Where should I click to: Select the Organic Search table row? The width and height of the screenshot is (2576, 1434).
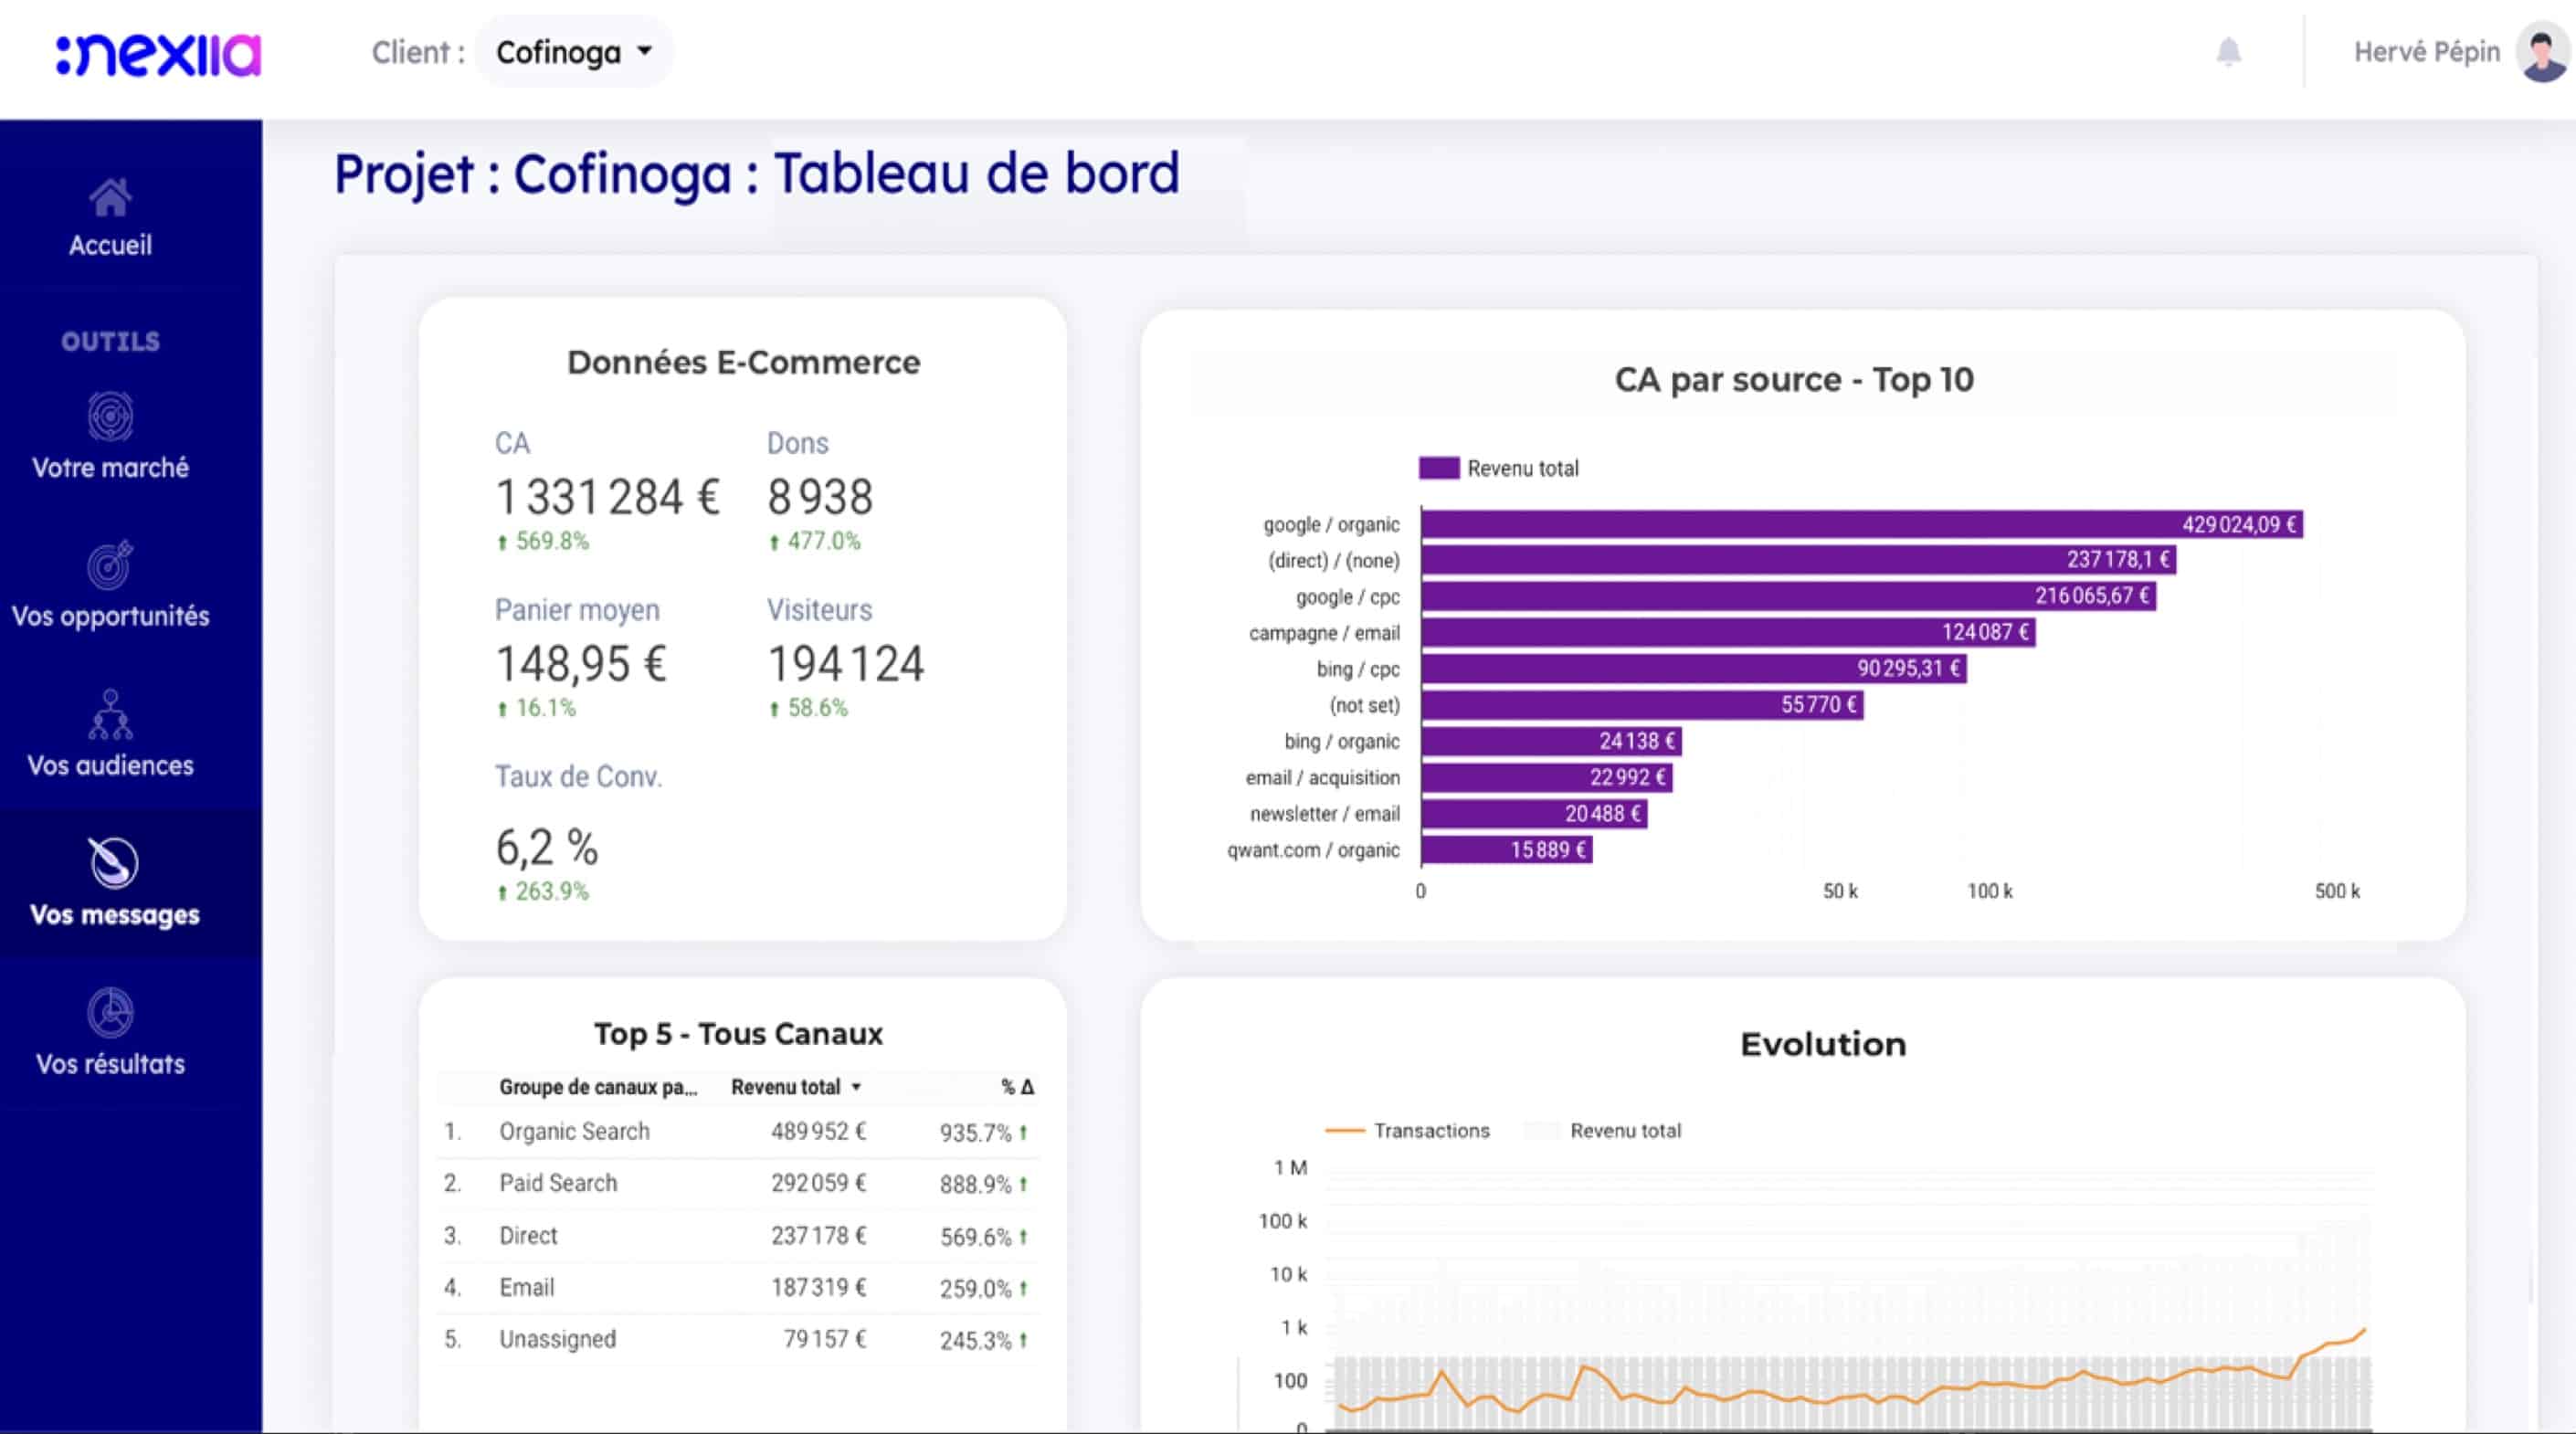tap(738, 1132)
